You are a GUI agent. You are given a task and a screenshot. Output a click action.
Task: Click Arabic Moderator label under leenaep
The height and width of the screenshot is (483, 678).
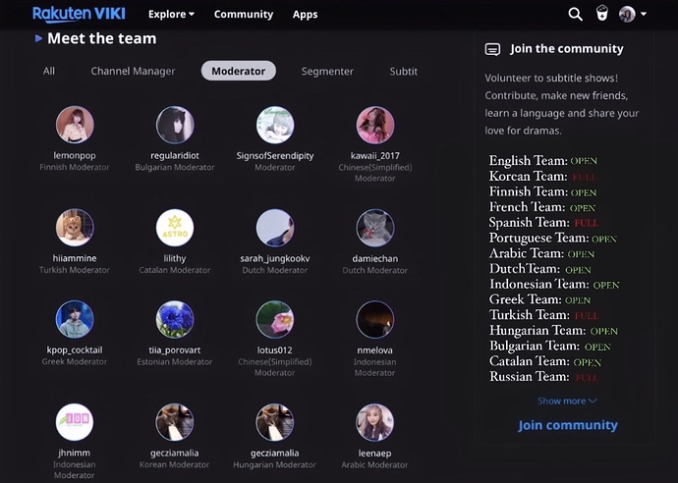(x=375, y=465)
